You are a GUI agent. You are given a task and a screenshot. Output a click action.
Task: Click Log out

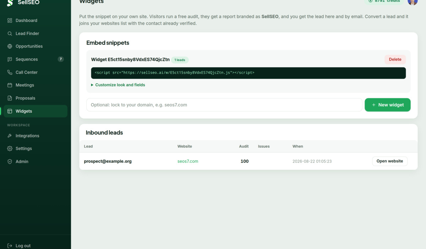pyautogui.click(x=23, y=246)
